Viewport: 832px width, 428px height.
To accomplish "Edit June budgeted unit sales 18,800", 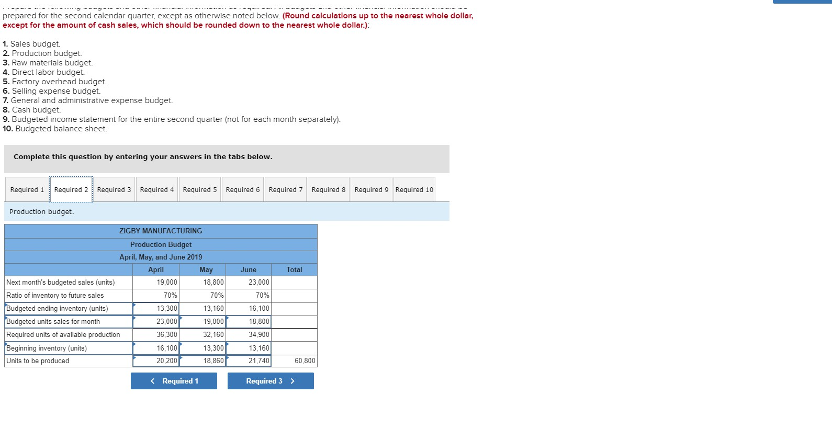I will tap(249, 322).
